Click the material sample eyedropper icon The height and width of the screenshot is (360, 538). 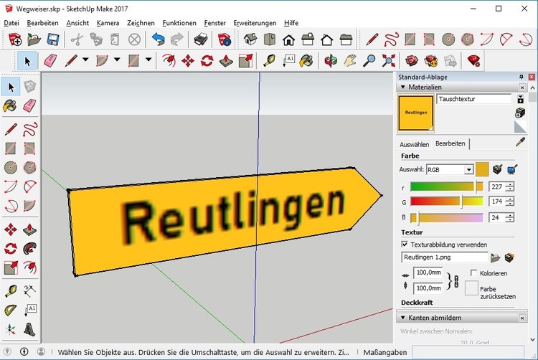pyautogui.click(x=521, y=142)
